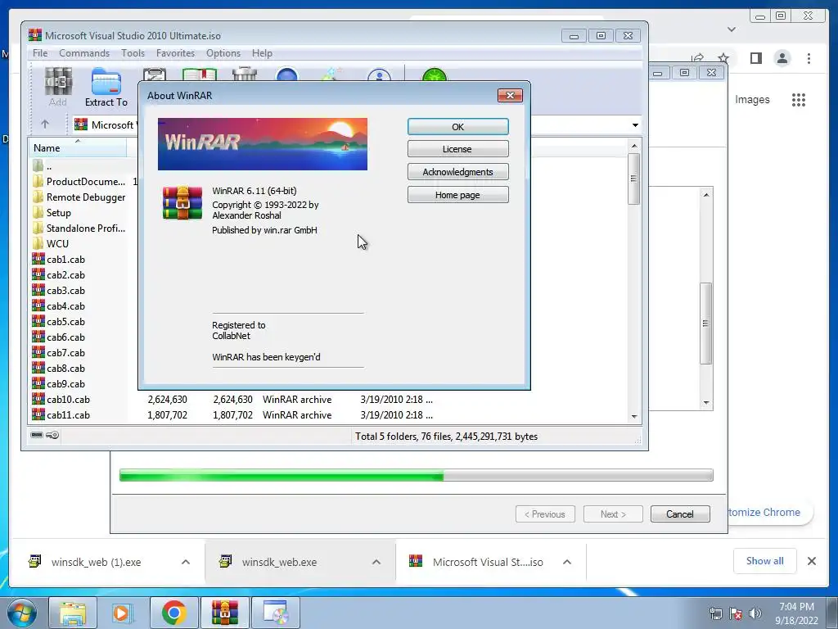This screenshot has height=629, width=838.
Task: Click the Home page button
Action: (x=458, y=195)
